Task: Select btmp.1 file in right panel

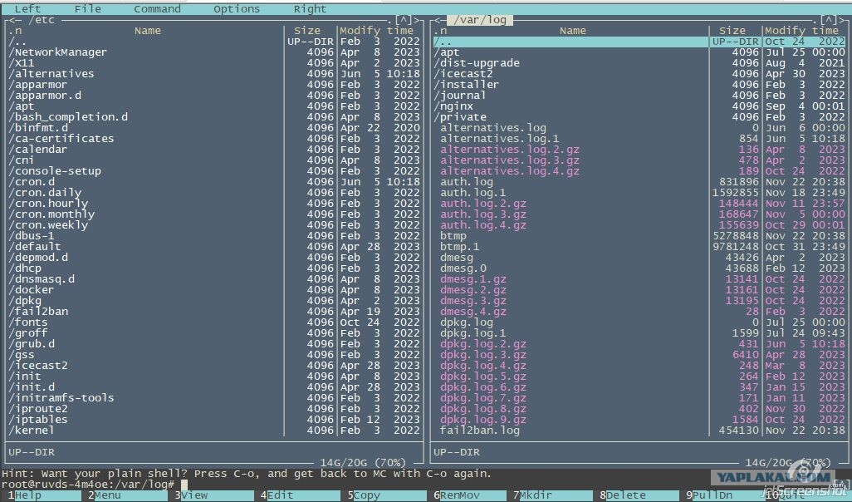Action: coord(639,246)
